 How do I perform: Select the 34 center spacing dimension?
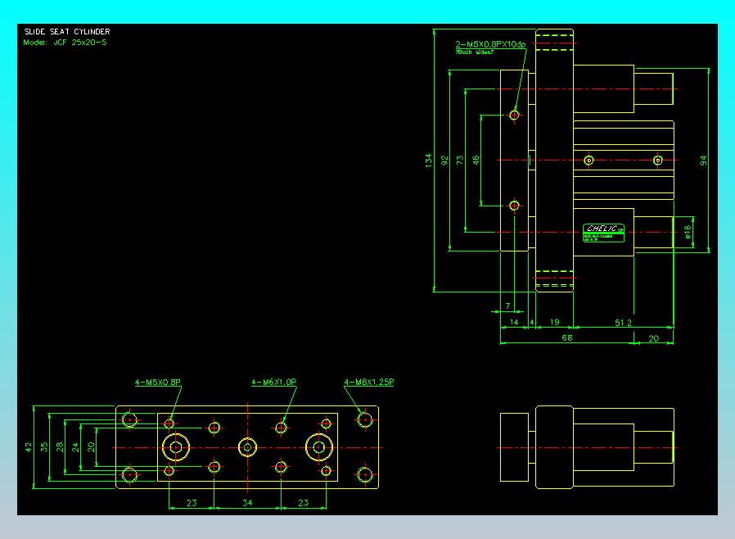click(247, 503)
